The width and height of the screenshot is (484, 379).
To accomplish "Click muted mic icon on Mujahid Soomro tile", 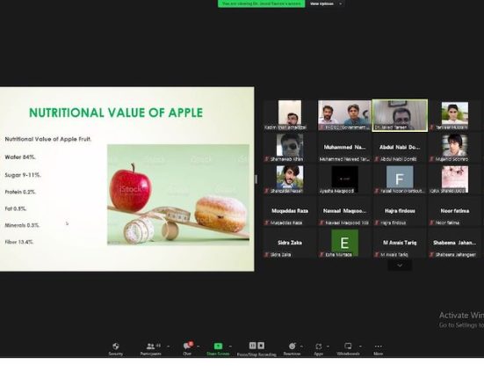I will pos(432,159).
